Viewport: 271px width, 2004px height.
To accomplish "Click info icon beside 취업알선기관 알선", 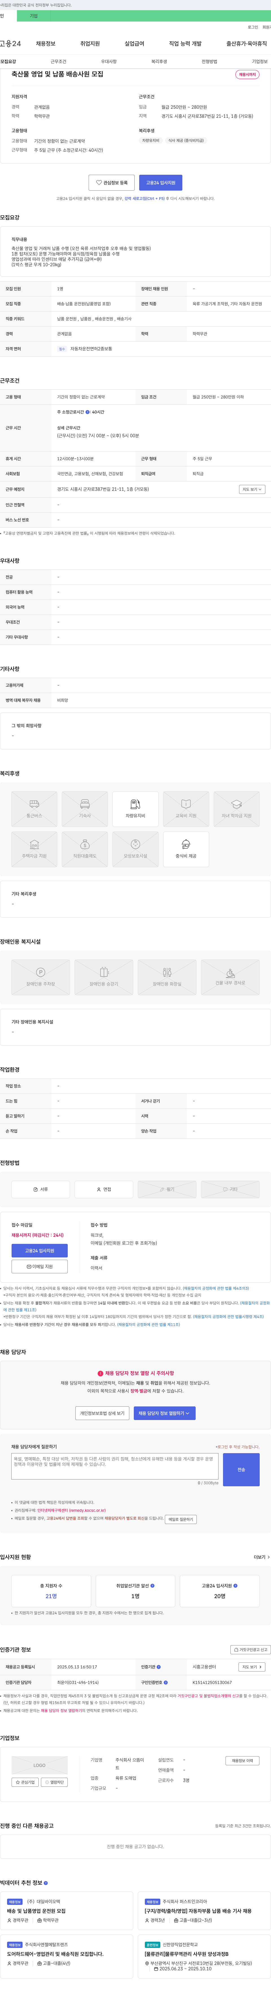I will tap(152, 1585).
